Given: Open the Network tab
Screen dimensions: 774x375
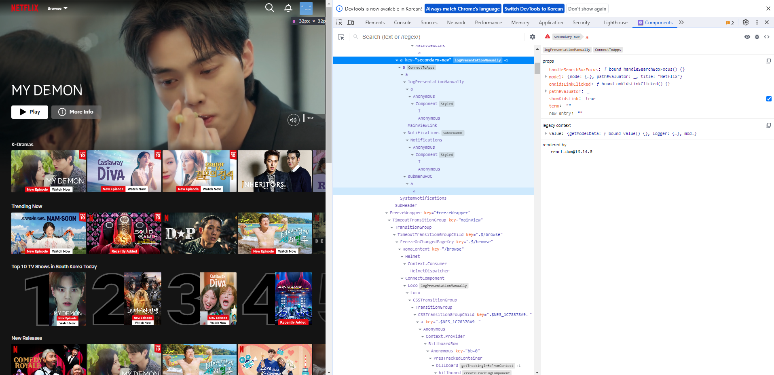Looking at the screenshot, I should point(456,23).
